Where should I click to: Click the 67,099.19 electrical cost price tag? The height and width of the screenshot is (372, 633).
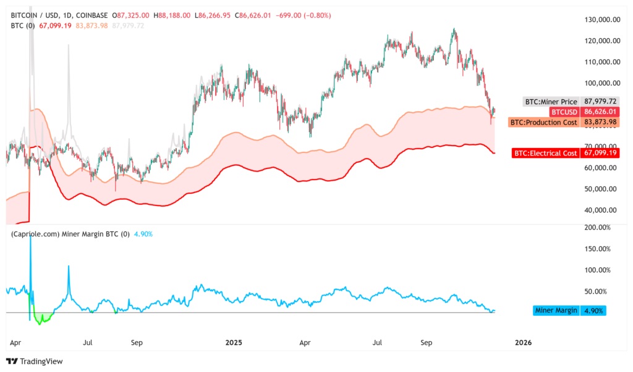point(600,153)
